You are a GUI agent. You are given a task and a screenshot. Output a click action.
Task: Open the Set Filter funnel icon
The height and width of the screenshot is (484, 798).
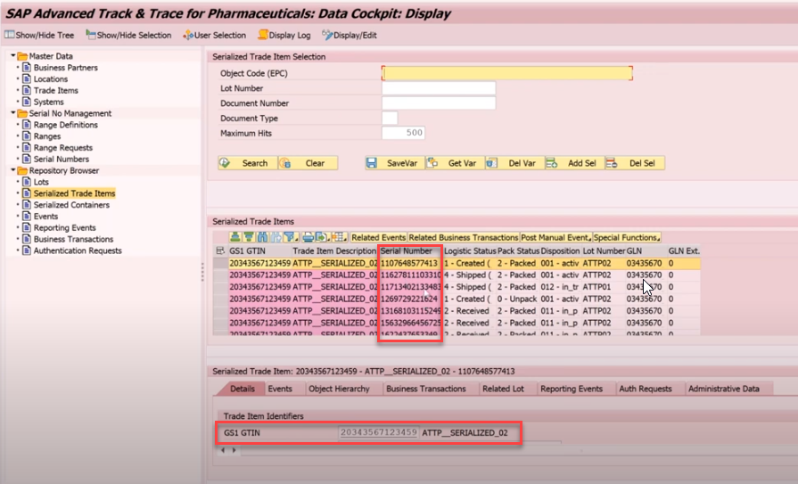291,237
